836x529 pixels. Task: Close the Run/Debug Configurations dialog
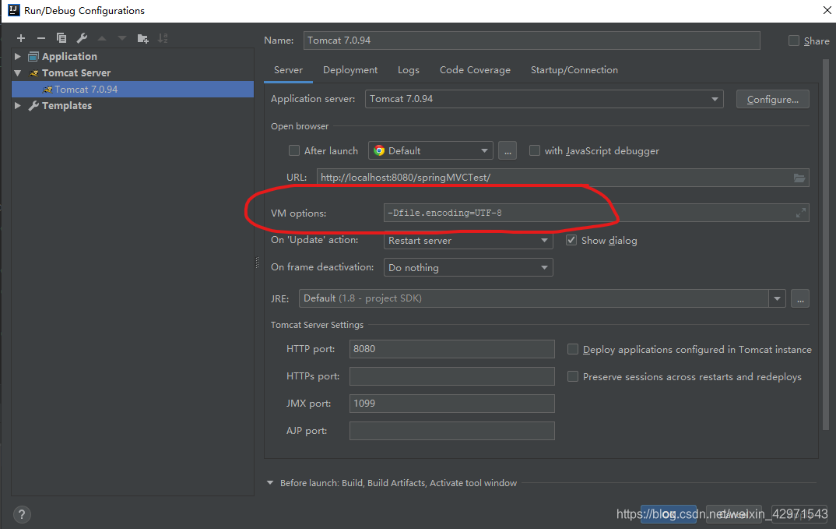pos(827,10)
